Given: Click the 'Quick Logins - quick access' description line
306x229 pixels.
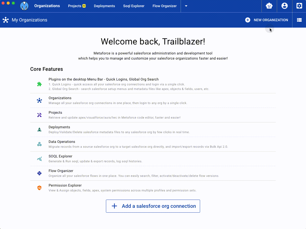Looking at the screenshot, I should pyautogui.click(x=117, y=84).
